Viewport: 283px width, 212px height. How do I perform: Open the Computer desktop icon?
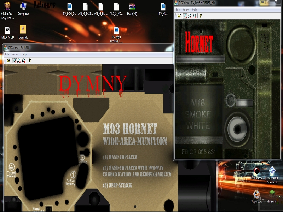tap(23, 9)
